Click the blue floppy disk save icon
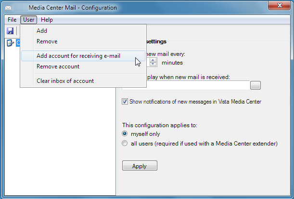Screen dimensions: 294x199 pos(10,31)
